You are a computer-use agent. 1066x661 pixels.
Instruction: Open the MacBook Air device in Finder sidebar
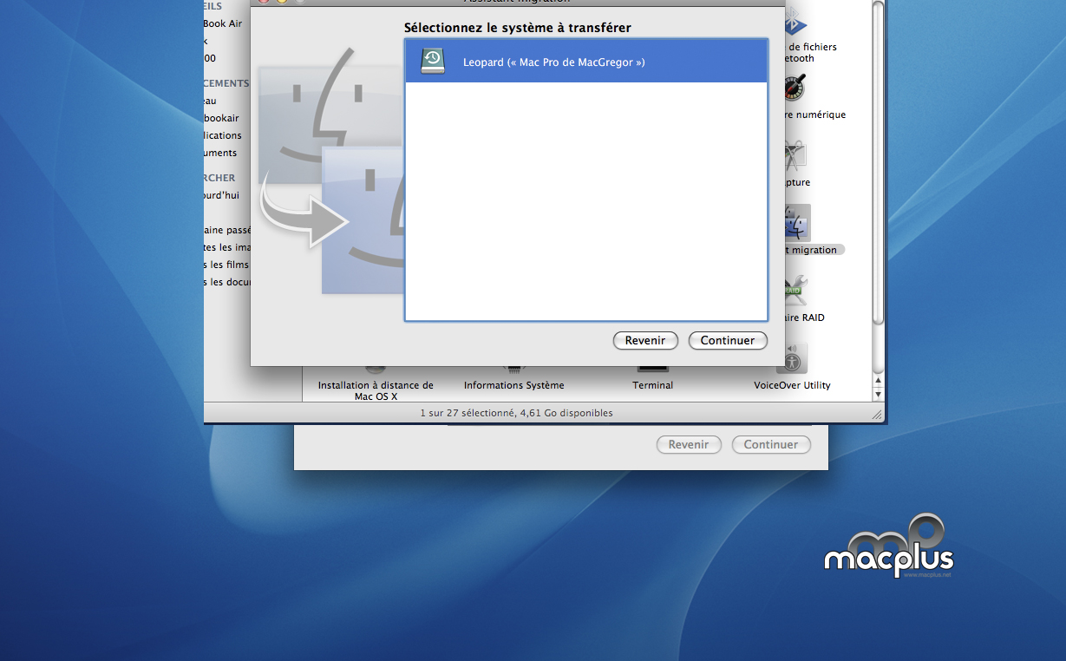click(224, 23)
